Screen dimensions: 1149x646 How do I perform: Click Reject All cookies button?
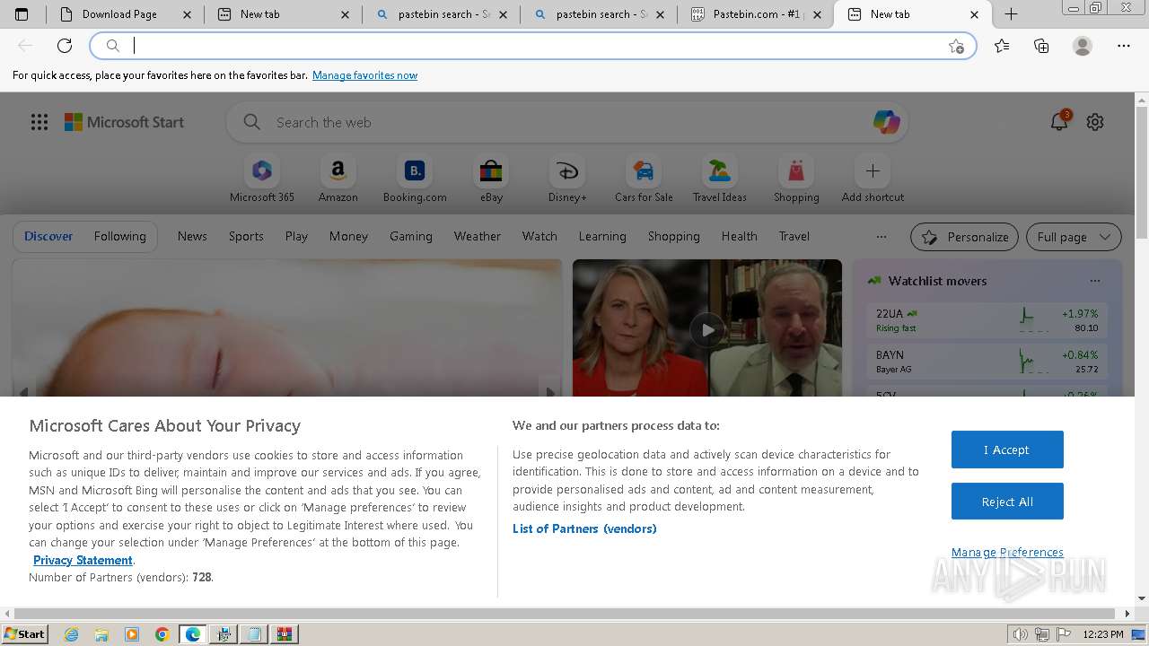pyautogui.click(x=1007, y=502)
